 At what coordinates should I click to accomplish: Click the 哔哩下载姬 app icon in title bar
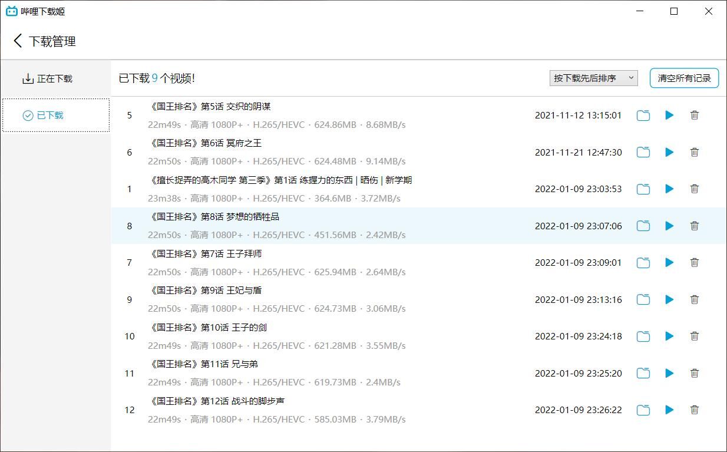[11, 11]
